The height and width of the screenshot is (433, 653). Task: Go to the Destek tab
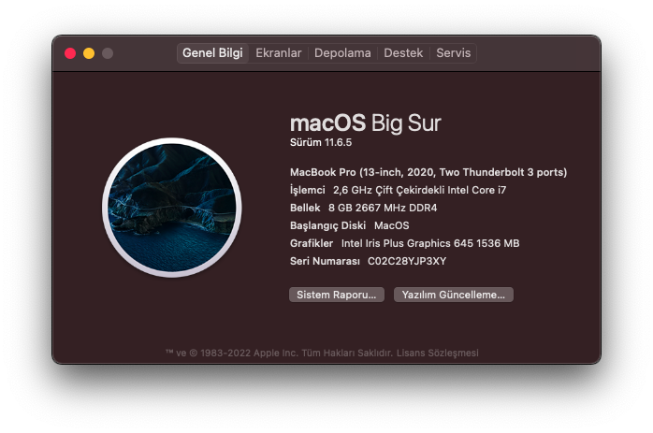point(403,53)
